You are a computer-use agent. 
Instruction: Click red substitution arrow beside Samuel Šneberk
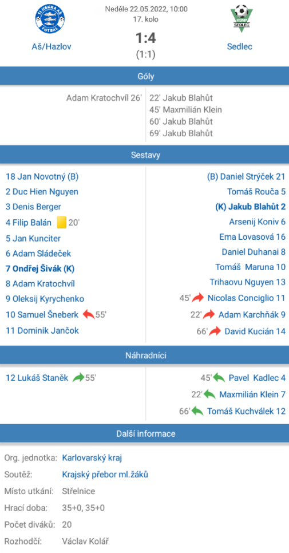point(89,314)
